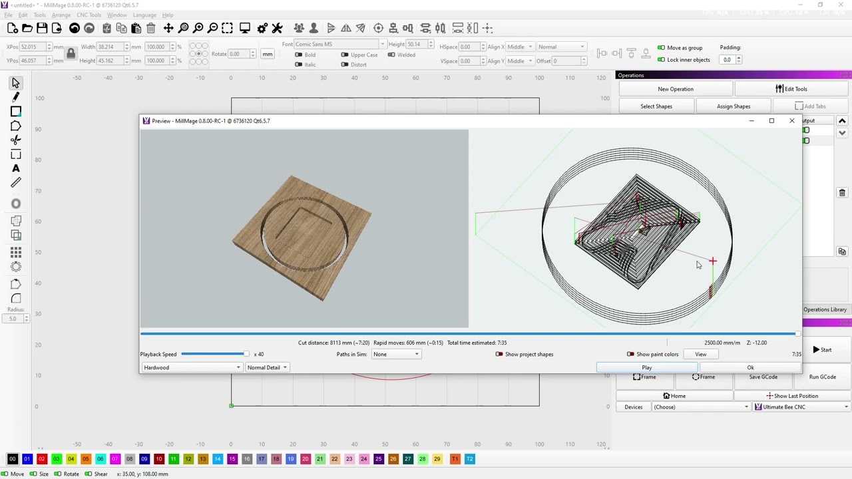Click the Play button in preview
Image resolution: width=852 pixels, height=479 pixels.
[x=647, y=368]
